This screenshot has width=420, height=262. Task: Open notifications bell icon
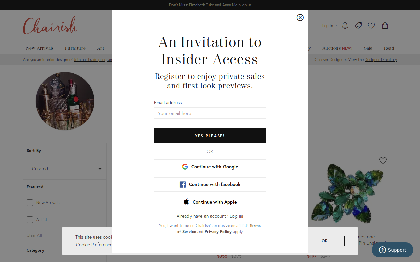pyautogui.click(x=345, y=26)
